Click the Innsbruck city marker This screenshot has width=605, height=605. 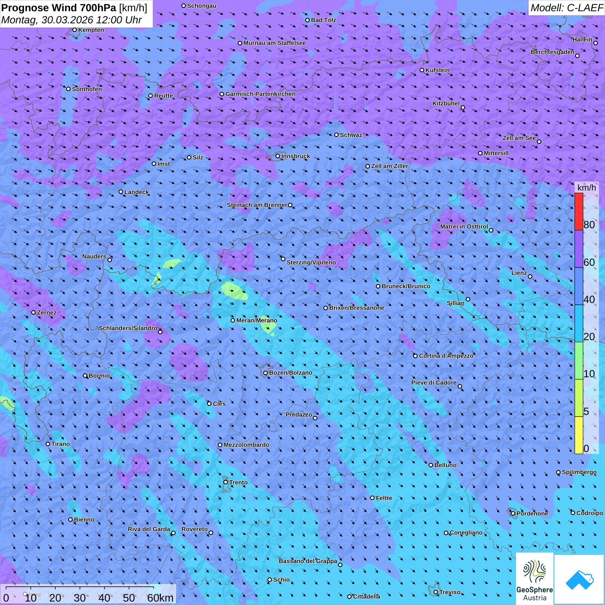[278, 156]
